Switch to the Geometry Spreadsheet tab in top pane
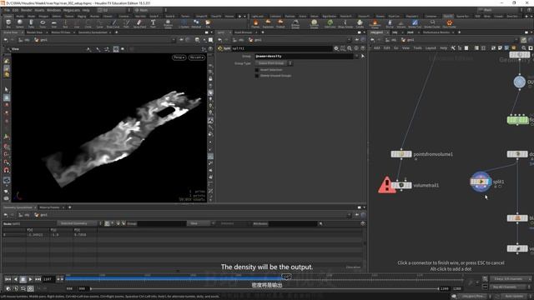The width and height of the screenshot is (534, 300). point(93,32)
